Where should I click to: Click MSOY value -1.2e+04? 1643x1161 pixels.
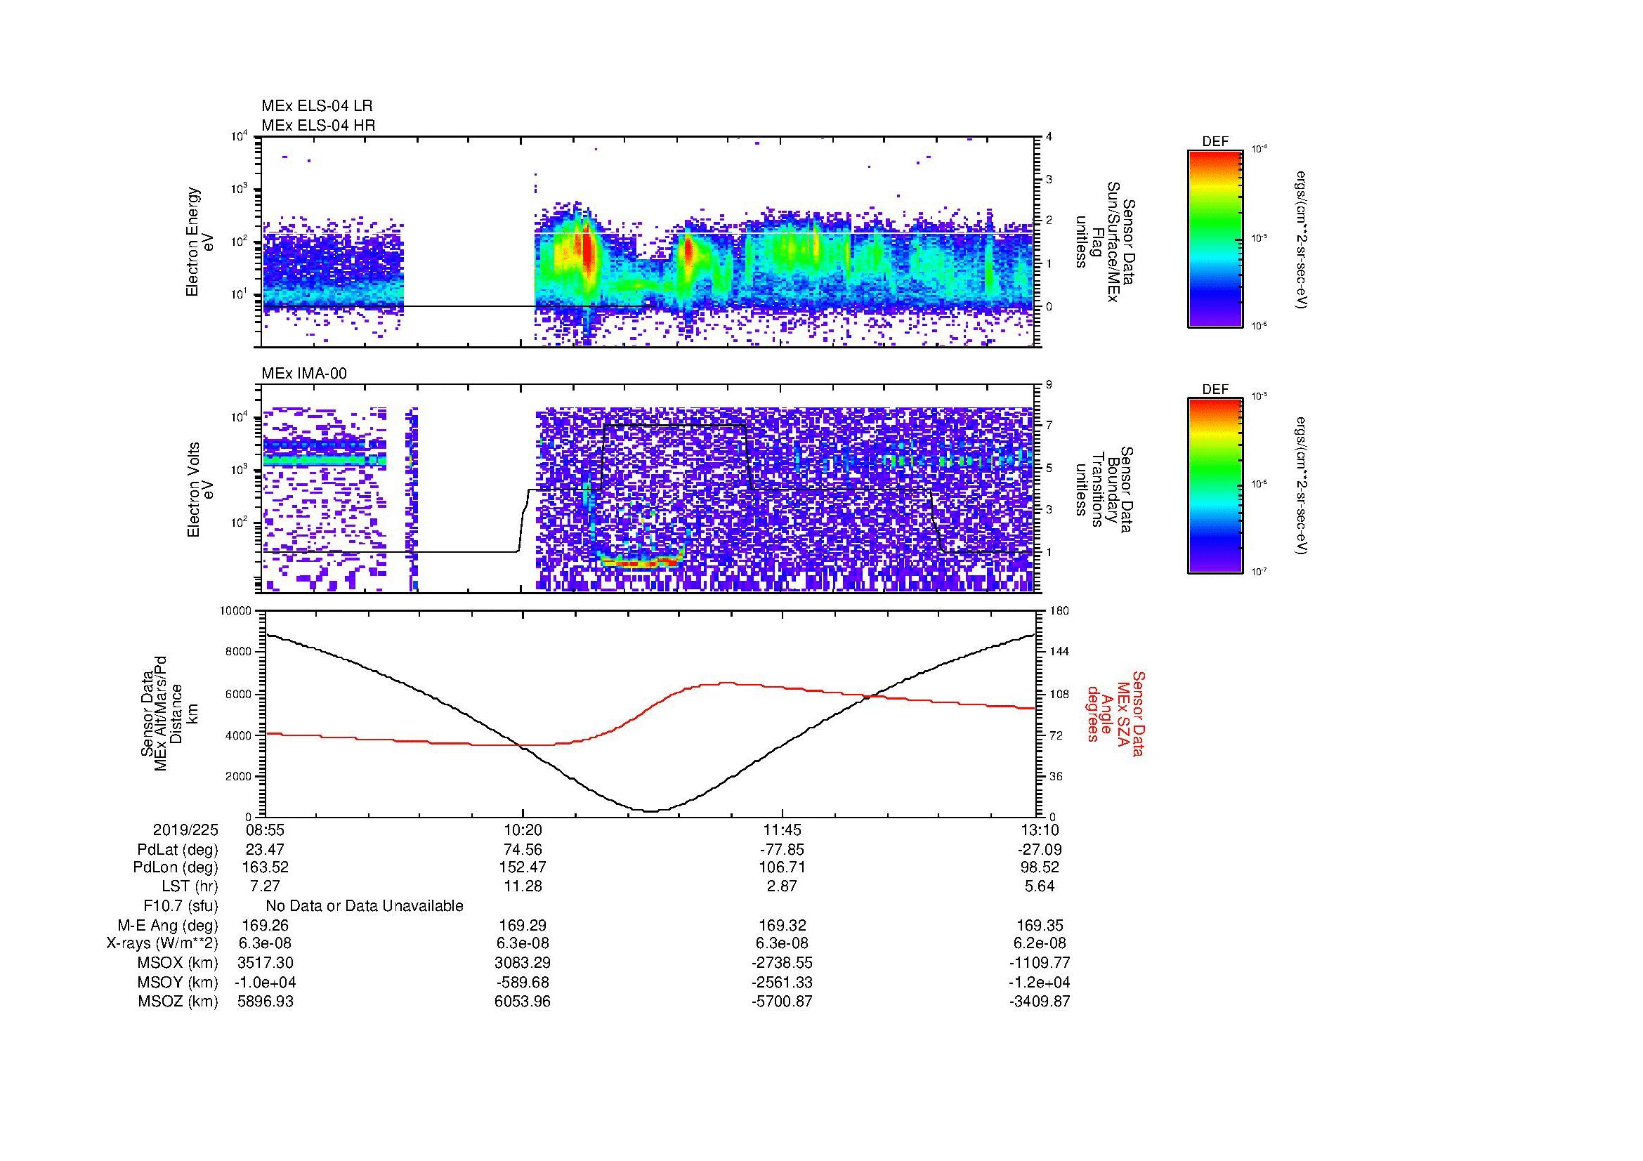pos(1039,982)
